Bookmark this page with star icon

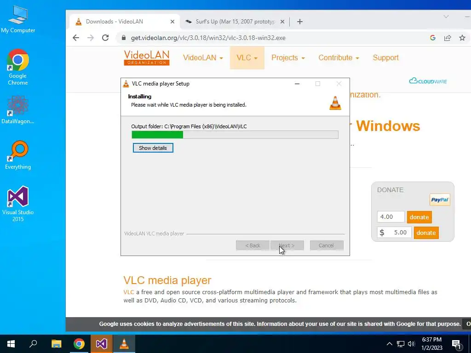(x=462, y=38)
